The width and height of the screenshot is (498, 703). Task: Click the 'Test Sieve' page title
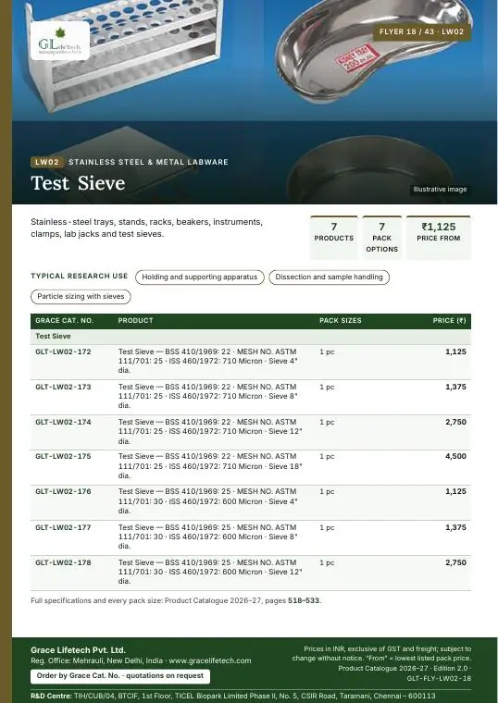[x=78, y=183]
